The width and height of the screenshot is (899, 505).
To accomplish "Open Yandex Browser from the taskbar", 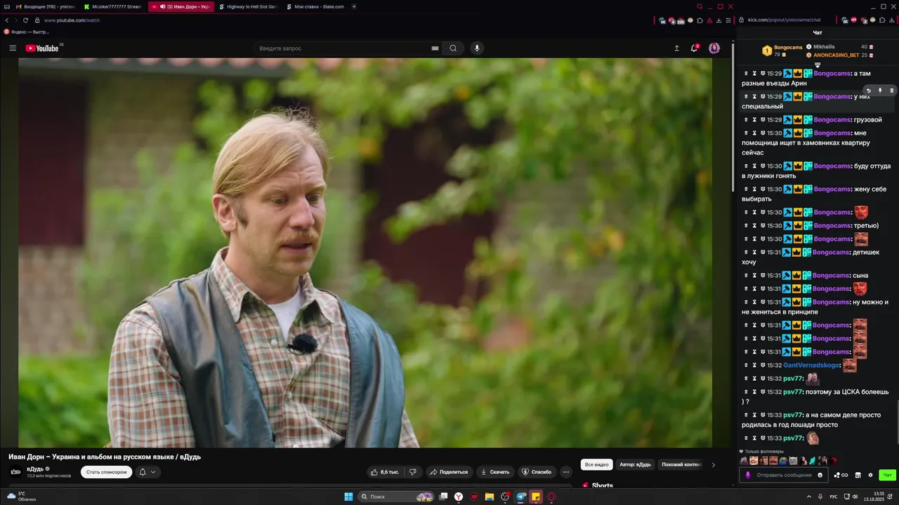I will [459, 497].
